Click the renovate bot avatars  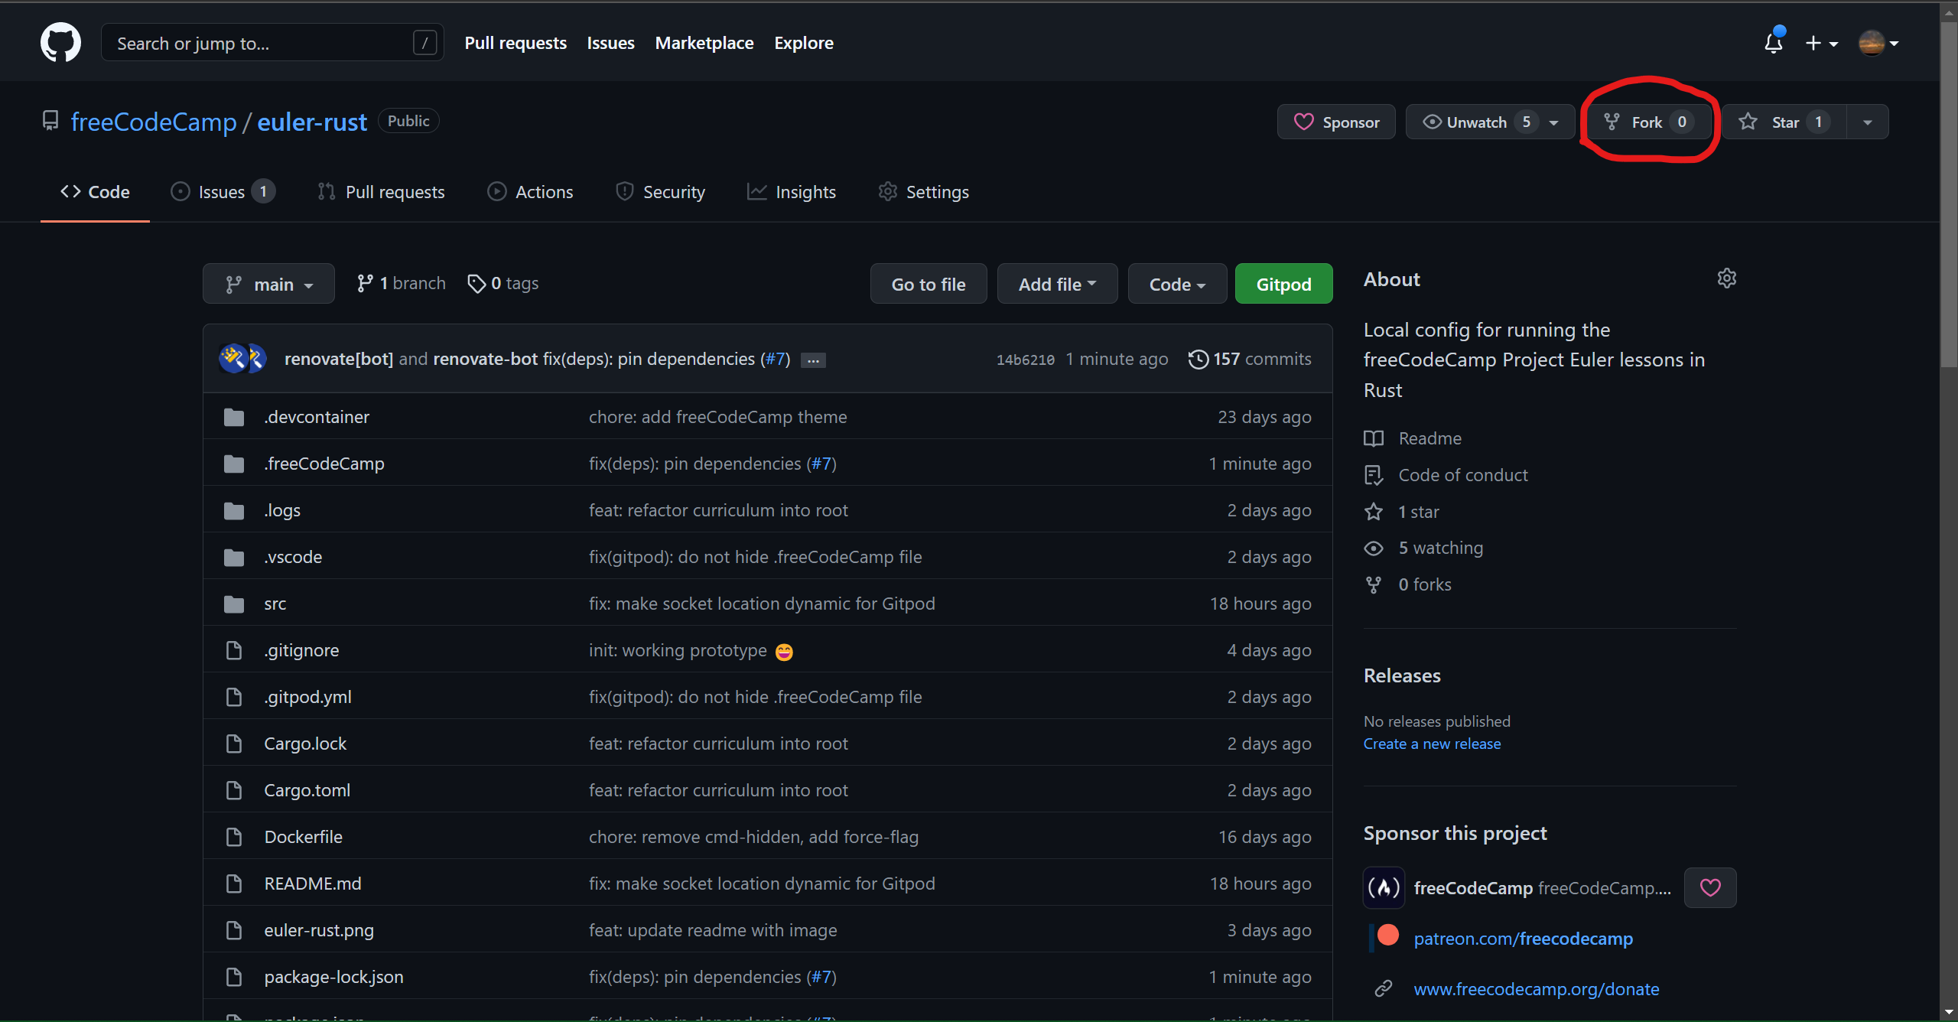242,358
